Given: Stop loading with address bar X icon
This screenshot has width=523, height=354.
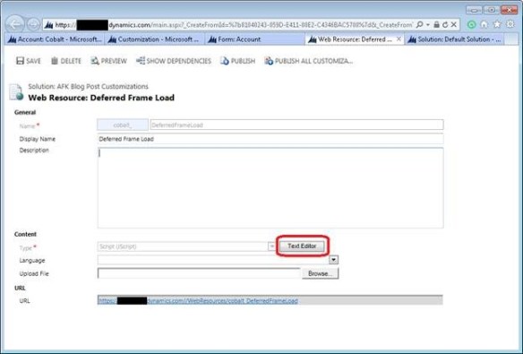Looking at the screenshot, I should [454, 24].
